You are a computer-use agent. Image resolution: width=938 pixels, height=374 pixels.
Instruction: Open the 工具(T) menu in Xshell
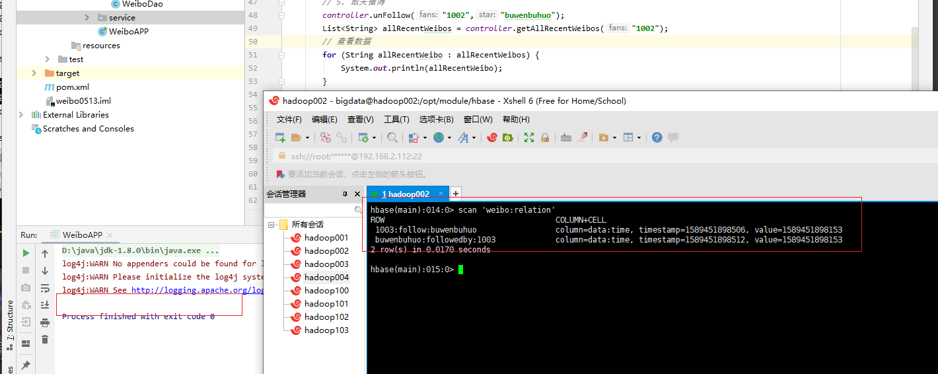click(396, 120)
